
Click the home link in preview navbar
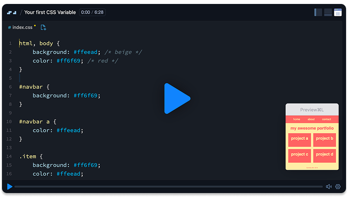pyautogui.click(x=296, y=119)
